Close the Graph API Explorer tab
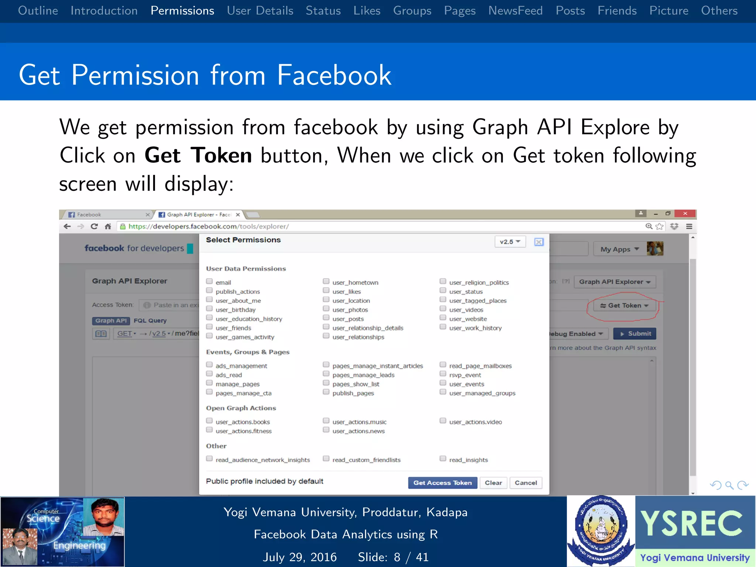Viewport: 756px width, 567px height. click(238, 214)
